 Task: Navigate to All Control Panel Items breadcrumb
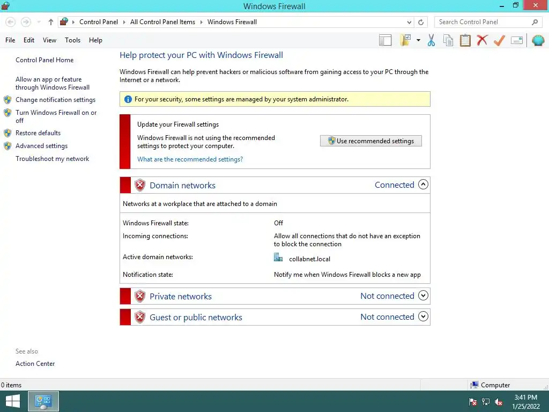click(x=162, y=22)
